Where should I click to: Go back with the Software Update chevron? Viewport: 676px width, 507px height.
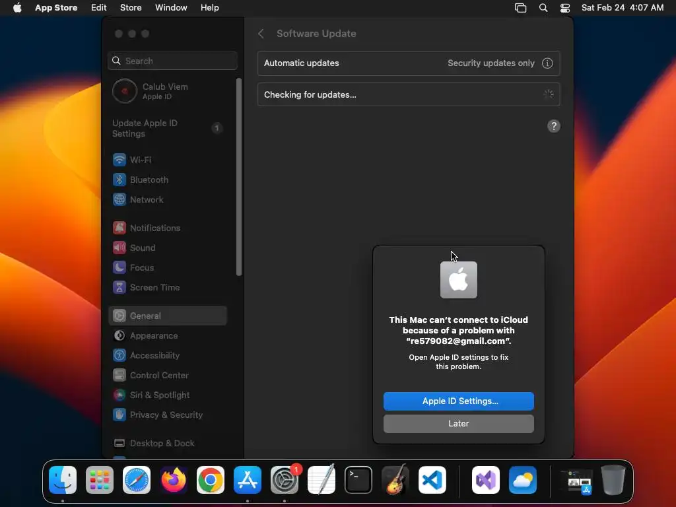261,34
